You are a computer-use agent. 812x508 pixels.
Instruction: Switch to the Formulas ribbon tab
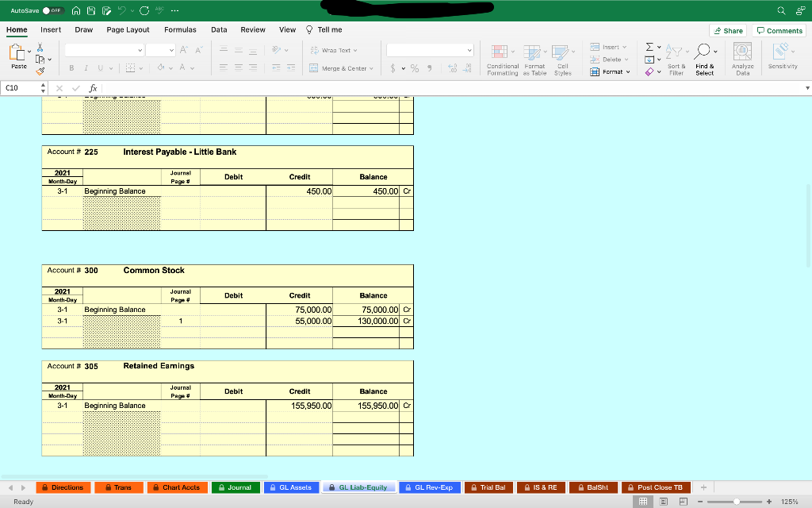point(180,29)
